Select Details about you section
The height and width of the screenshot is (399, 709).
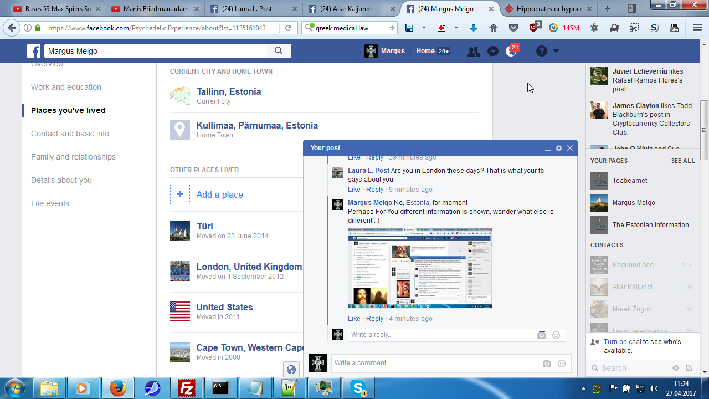point(61,180)
